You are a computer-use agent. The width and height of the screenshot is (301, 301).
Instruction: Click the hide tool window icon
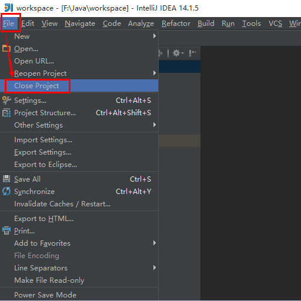193,53
